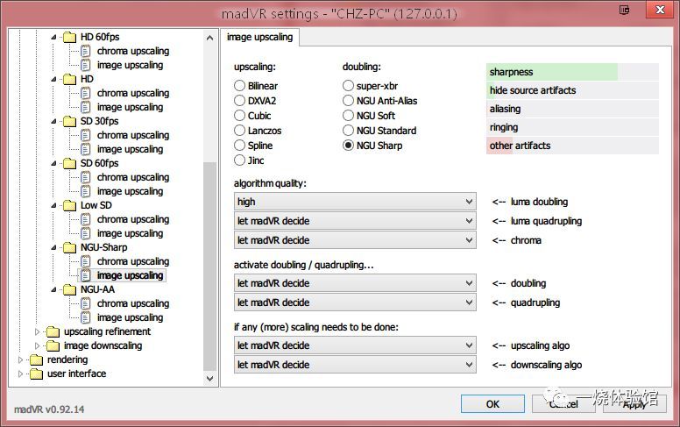The height and width of the screenshot is (427, 680).
Task: Click the rendering folder icon
Action: (x=37, y=359)
